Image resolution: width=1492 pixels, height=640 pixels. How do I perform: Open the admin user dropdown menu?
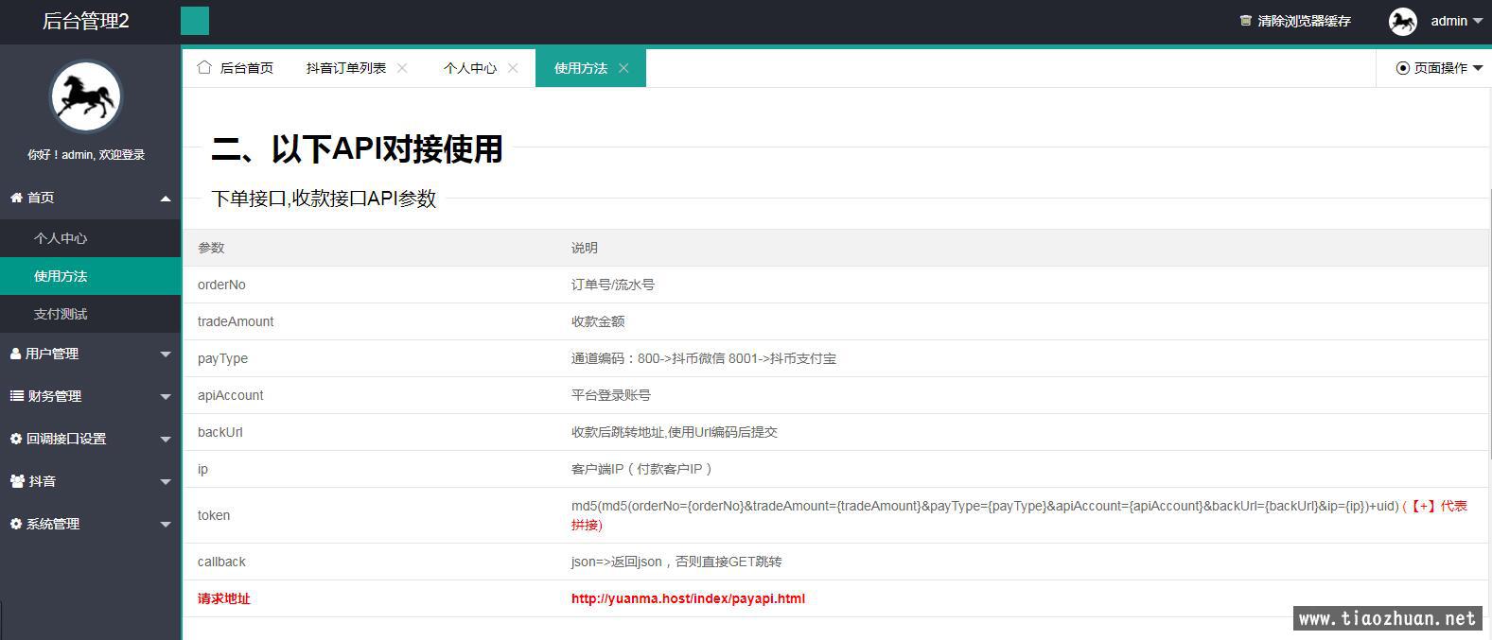tap(1455, 21)
